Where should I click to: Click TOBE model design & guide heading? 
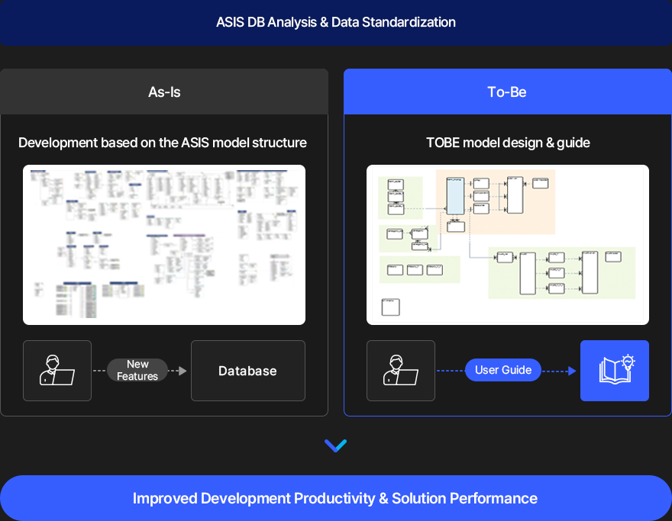pyautogui.click(x=508, y=143)
